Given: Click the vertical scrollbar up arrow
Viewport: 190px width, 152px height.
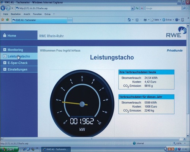Looking at the screenshot, I should [188, 26].
